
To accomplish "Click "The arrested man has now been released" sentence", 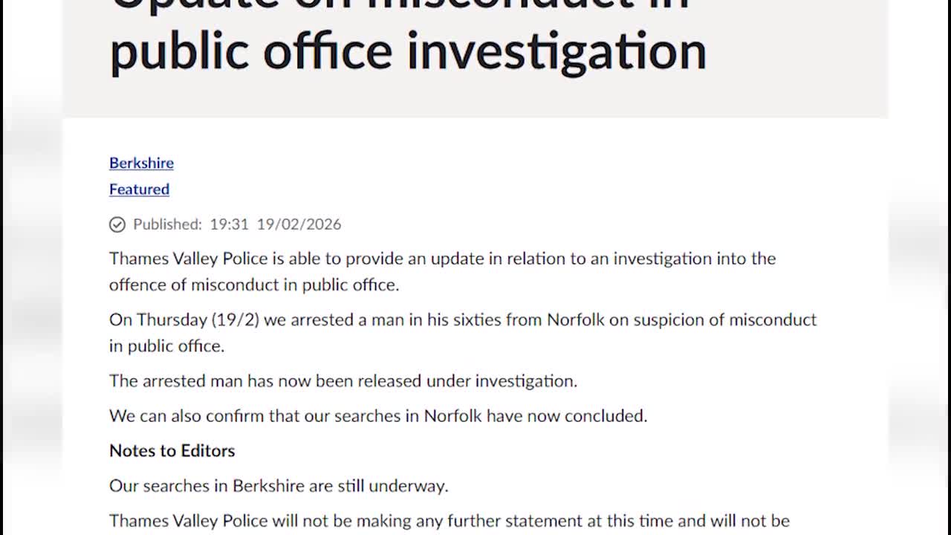I will click(x=343, y=381).
